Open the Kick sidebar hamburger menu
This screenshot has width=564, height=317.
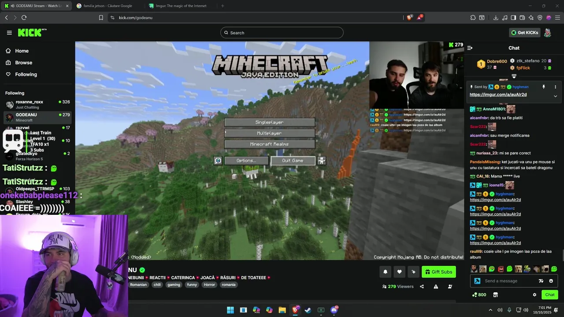coord(9,33)
